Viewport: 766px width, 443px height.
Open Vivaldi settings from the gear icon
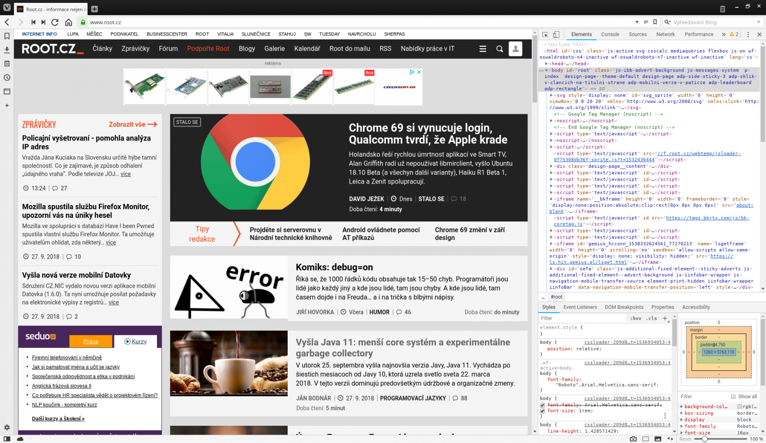click(7, 427)
